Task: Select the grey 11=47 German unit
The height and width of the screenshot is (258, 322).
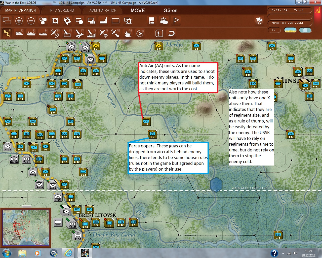Action: click(x=71, y=47)
